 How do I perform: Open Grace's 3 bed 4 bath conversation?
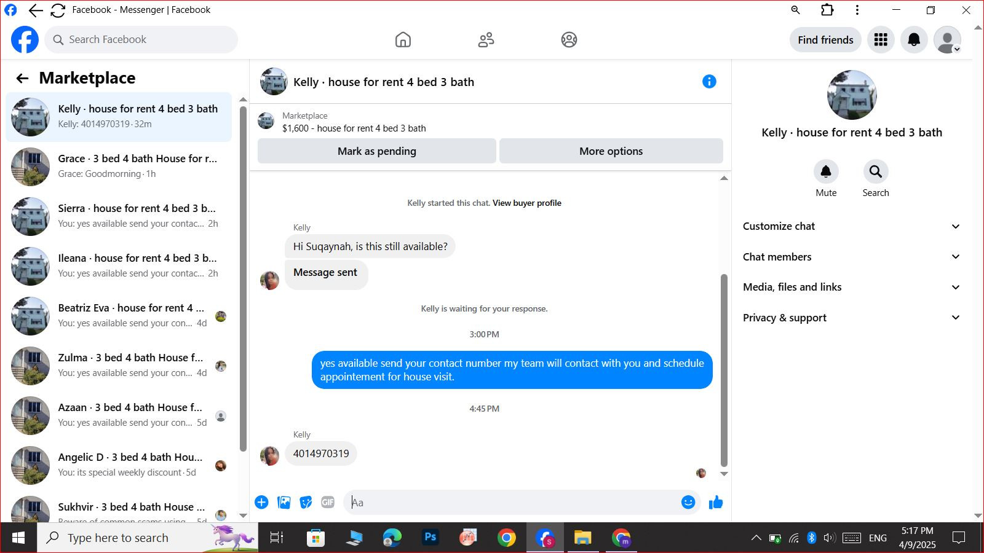[119, 167]
